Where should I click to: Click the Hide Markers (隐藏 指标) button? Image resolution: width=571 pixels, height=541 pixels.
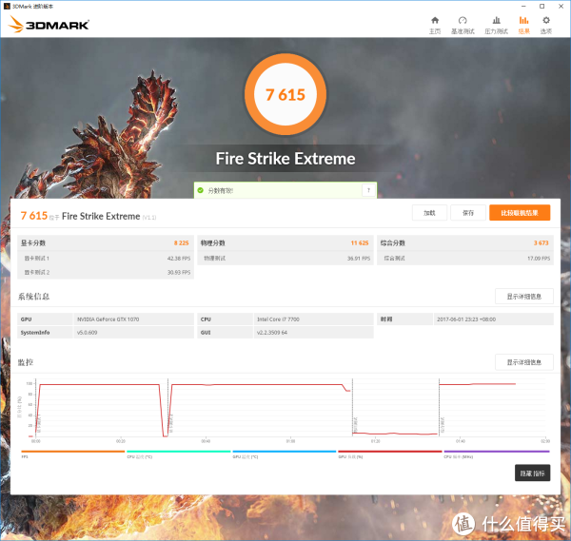coord(532,473)
